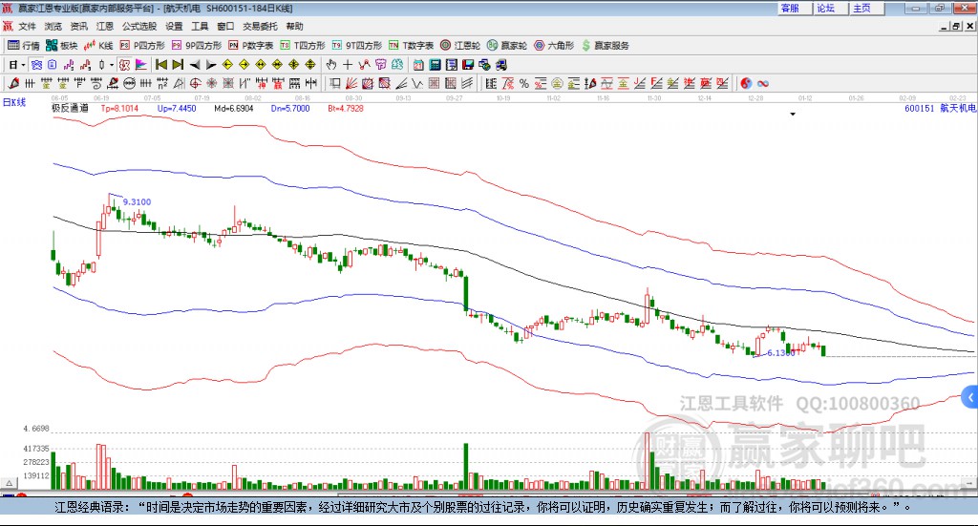Open the 文件 menu
Image resolution: width=978 pixels, height=526 pixels.
pos(27,26)
